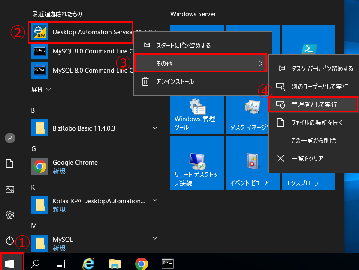Click letter K section header
This screenshot has height=270, width=359.
(x=33, y=187)
